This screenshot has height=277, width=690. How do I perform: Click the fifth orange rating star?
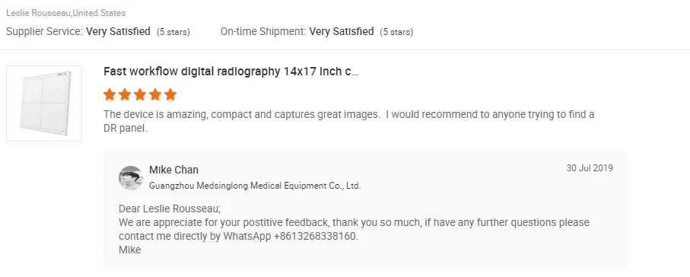pos(170,94)
